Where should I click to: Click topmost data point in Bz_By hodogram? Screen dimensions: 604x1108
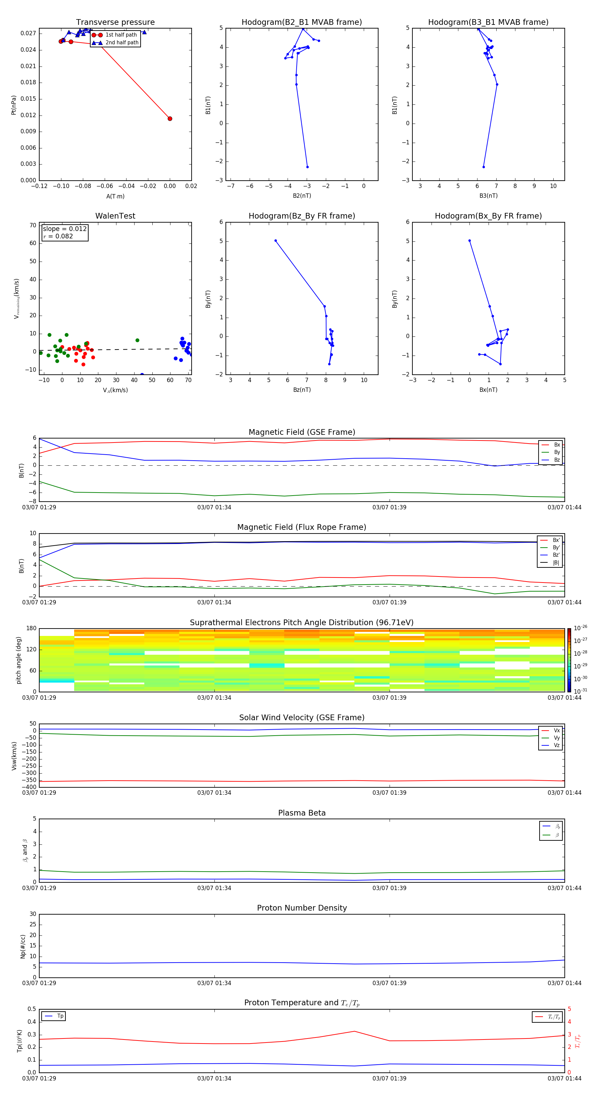pyautogui.click(x=275, y=241)
